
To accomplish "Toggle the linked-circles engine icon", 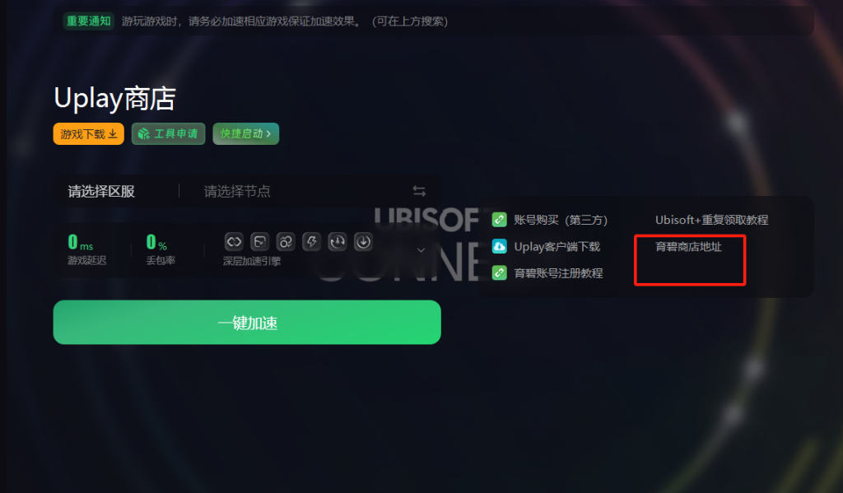I will 286,242.
